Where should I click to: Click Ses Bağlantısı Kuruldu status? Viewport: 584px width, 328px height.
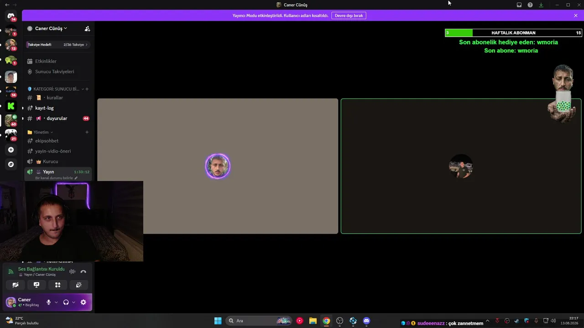pyautogui.click(x=42, y=269)
